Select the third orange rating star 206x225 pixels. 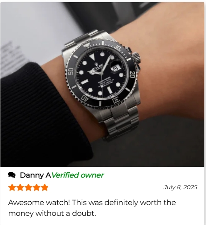28,188
